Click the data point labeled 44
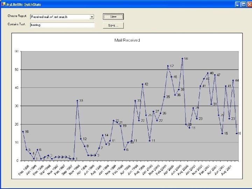Image resolution: width=252 pixels, height=189 pixels. pyautogui.click(x=233, y=80)
